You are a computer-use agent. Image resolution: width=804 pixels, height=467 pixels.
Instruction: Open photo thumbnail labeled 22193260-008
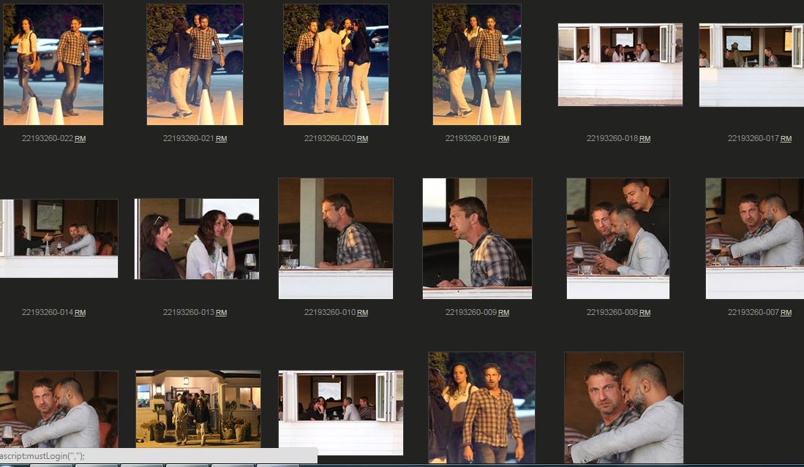[617, 238]
